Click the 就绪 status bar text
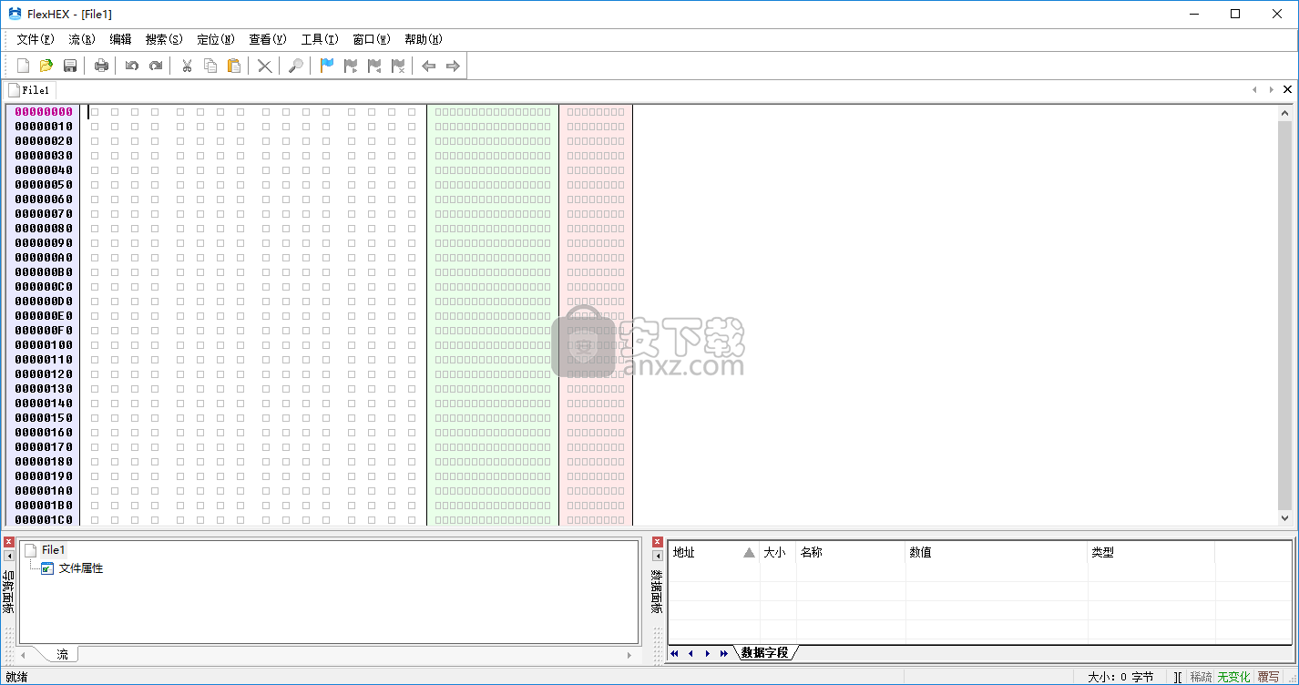1299x685 pixels. point(16,677)
